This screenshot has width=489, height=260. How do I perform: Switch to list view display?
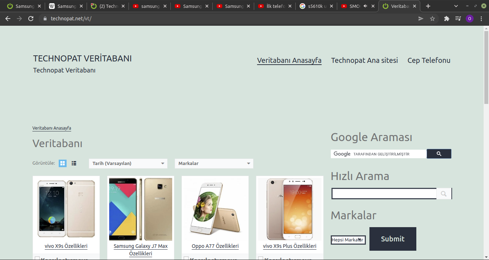(74, 163)
